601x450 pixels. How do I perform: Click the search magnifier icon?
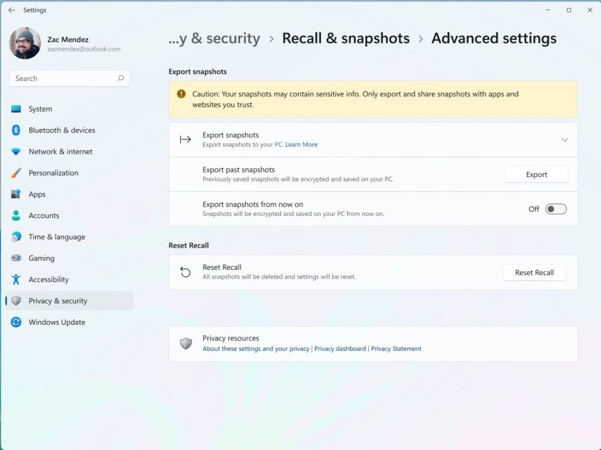coord(120,79)
